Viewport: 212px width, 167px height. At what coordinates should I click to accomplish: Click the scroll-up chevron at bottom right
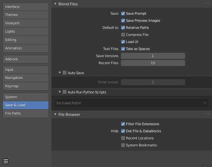coord(205,166)
